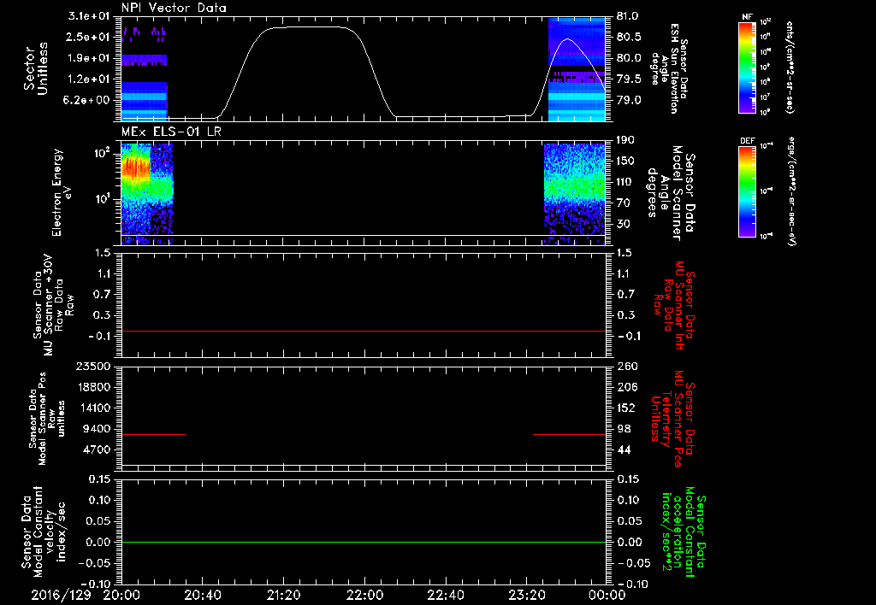Click the red scanner position segment at right
876x605 pixels.
point(569,434)
